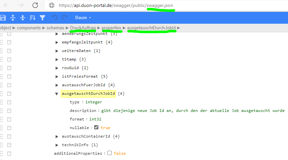Open the sort contents tool

pyautogui.click(x=33, y=17)
